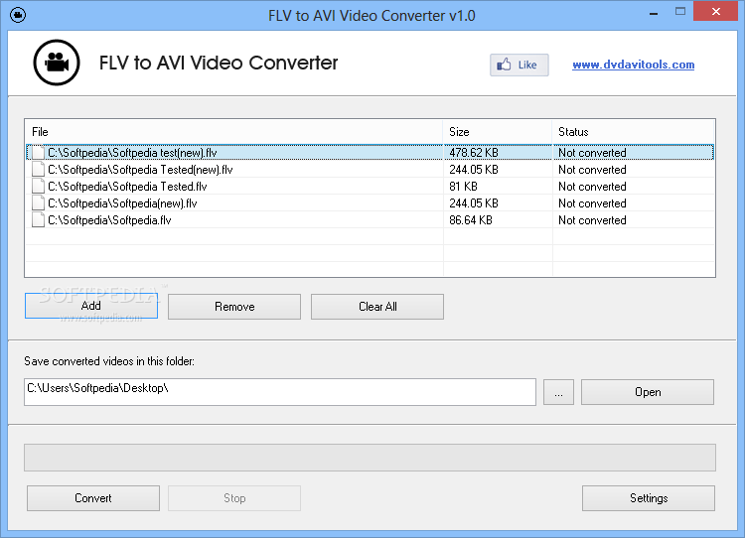
Task: Click the output folder path field
Action: click(x=280, y=392)
